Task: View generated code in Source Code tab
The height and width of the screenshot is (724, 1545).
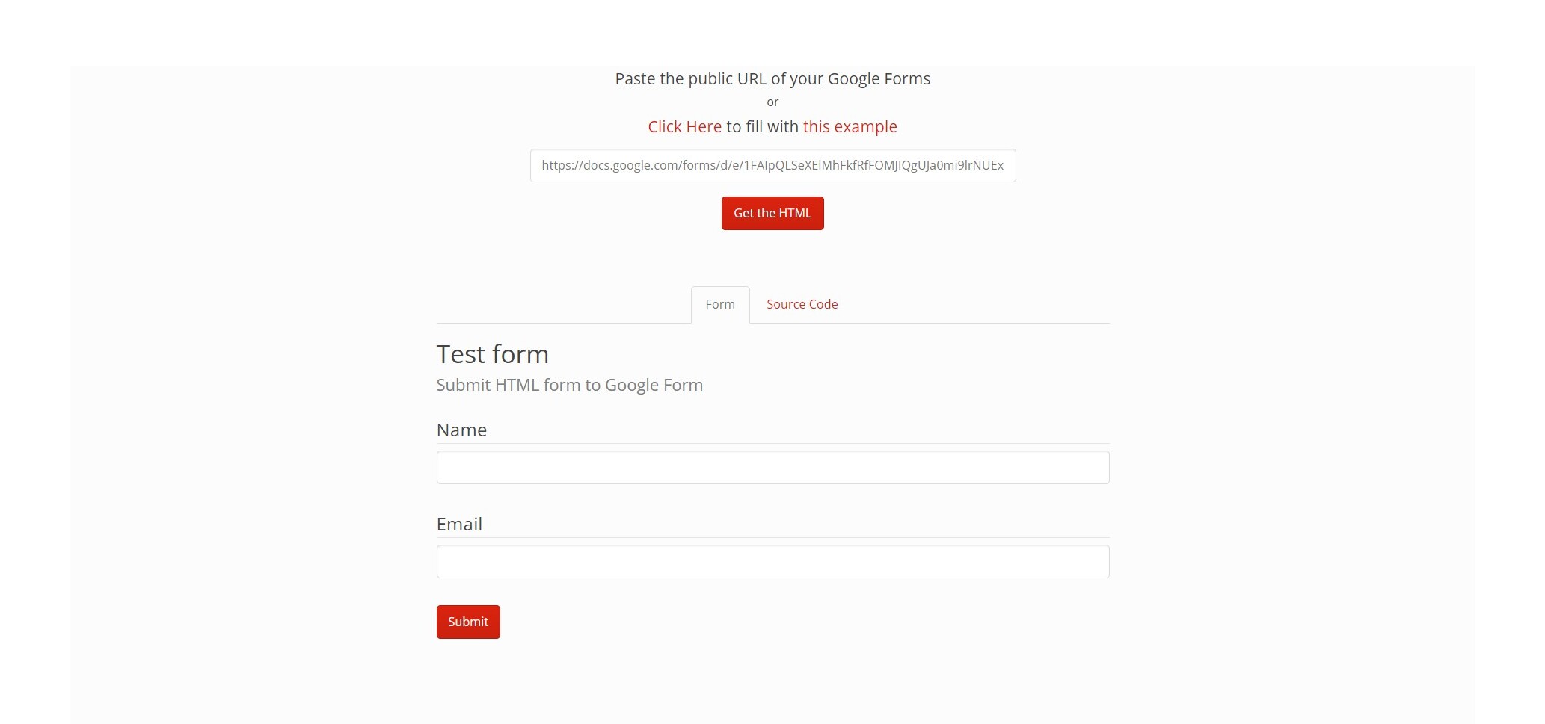Action: click(x=801, y=304)
